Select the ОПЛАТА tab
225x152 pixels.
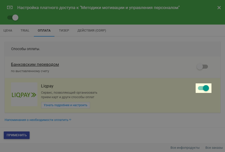point(44,31)
